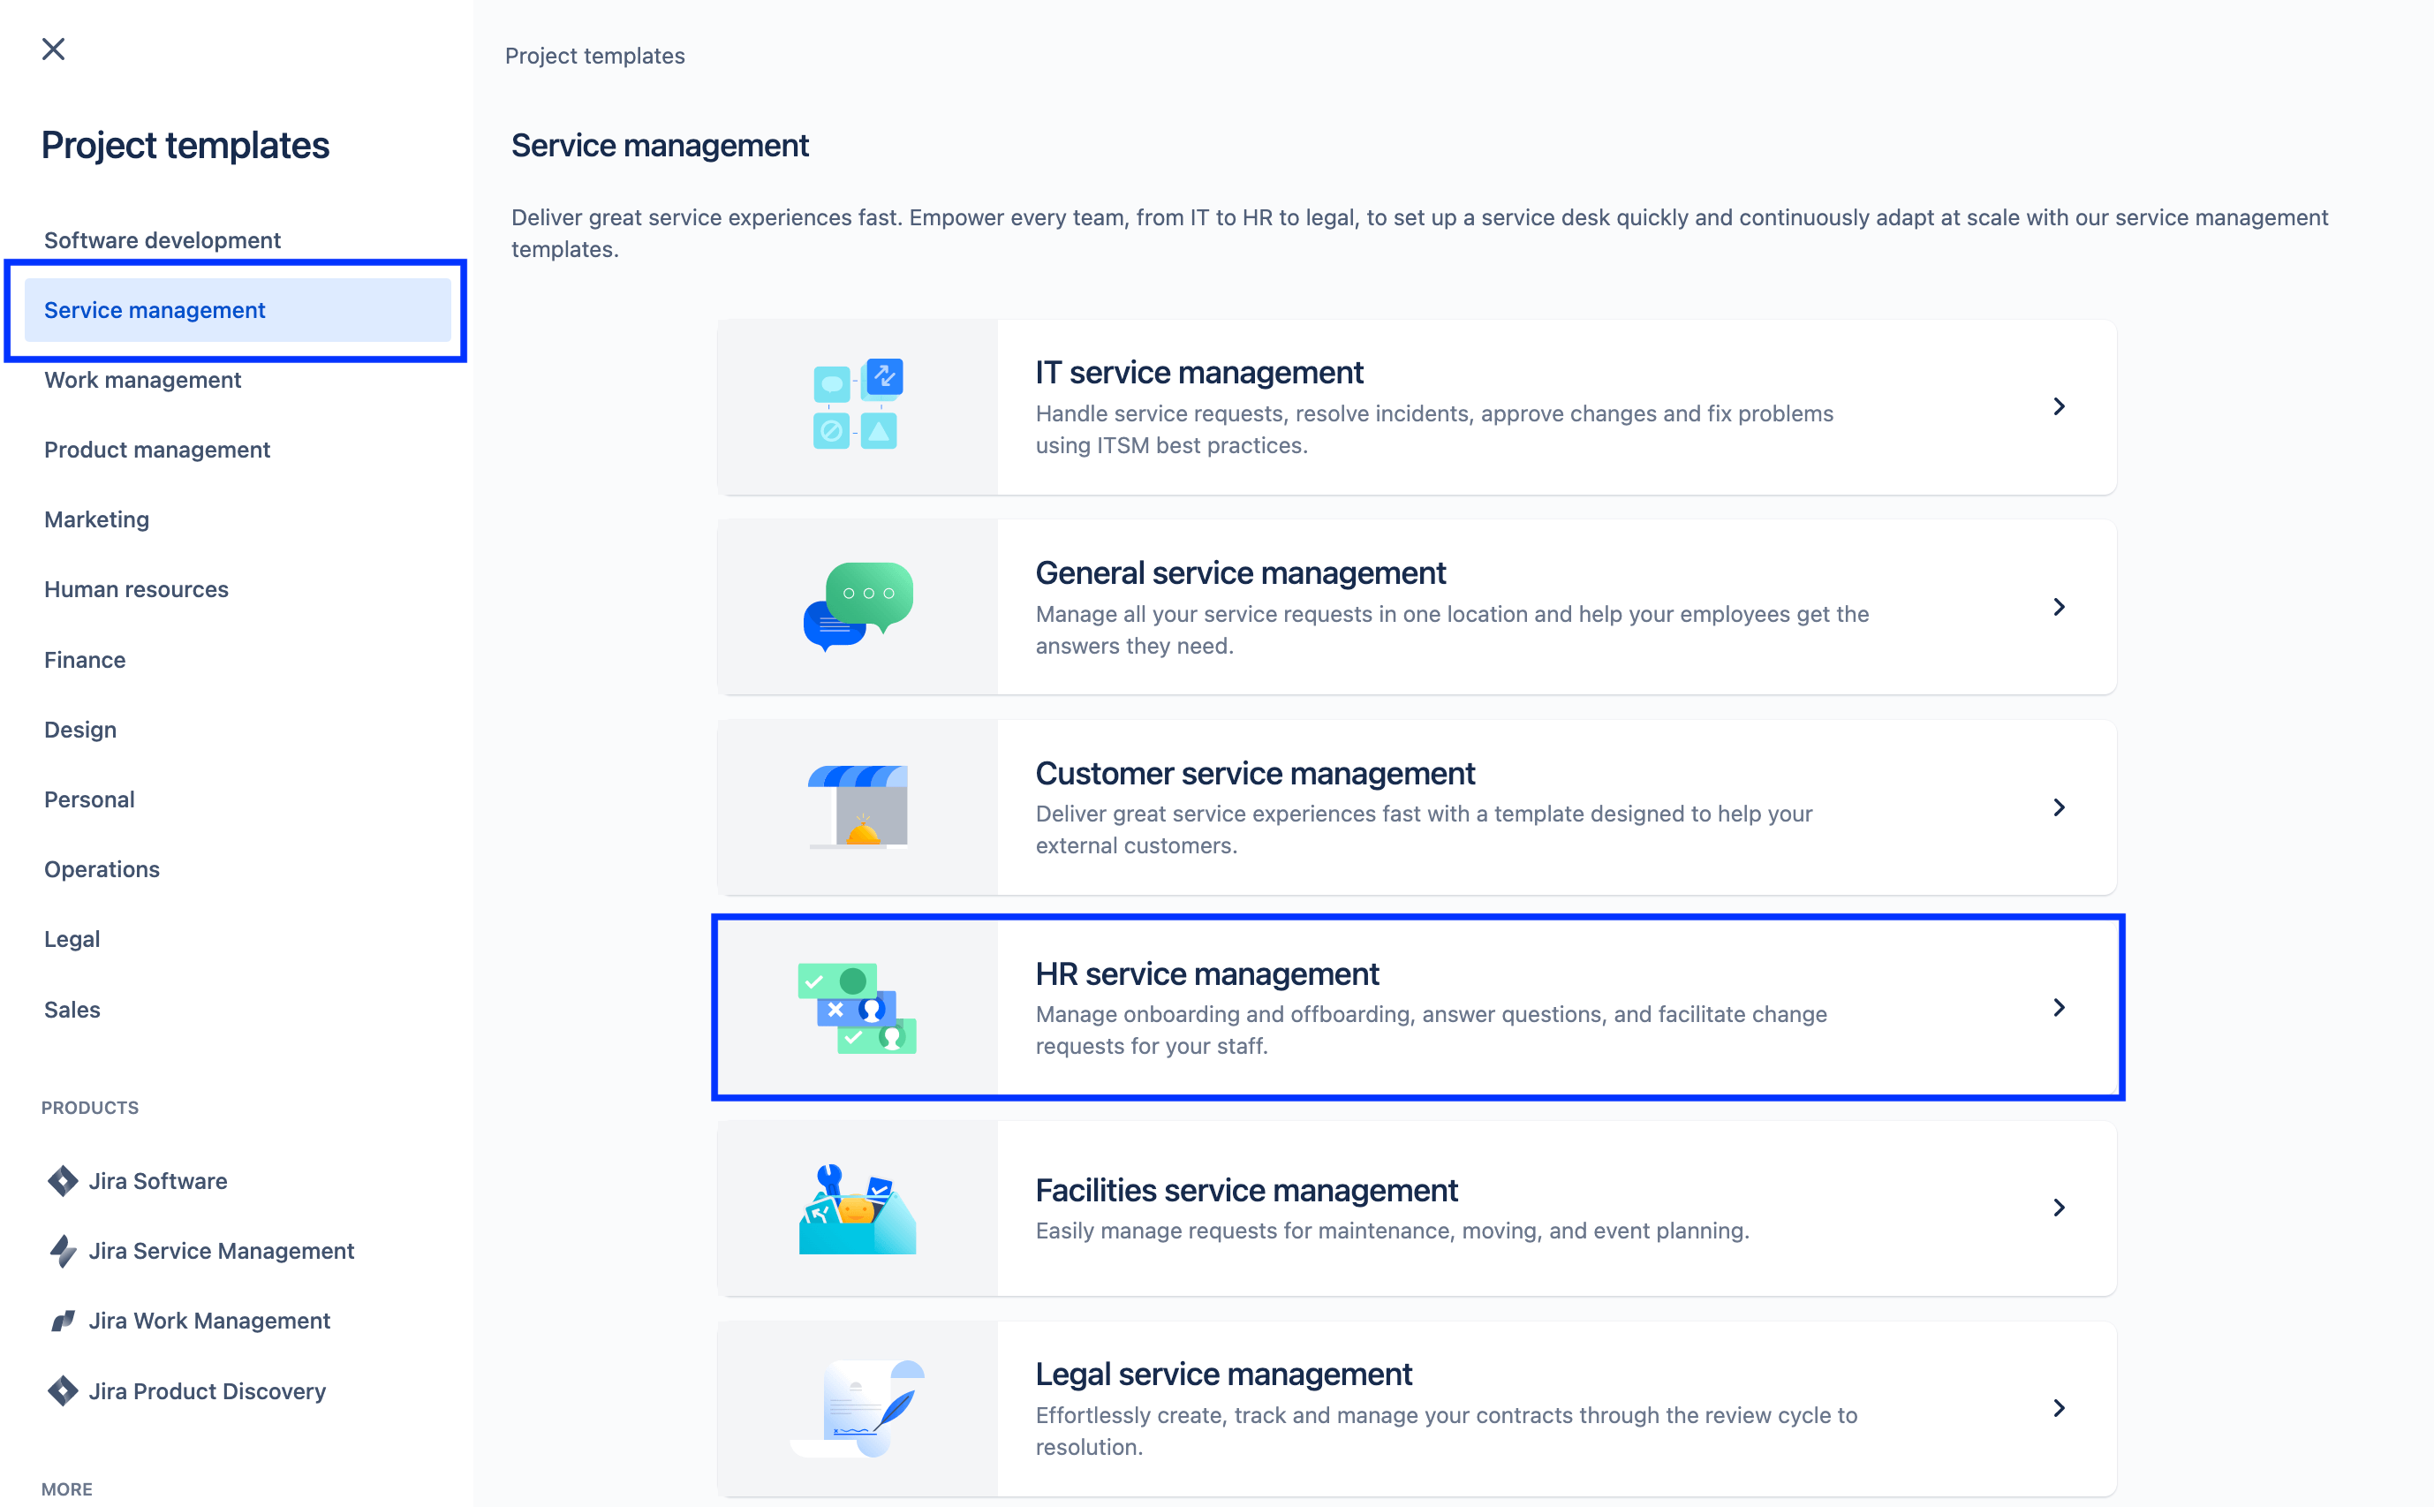
Task: Select the Finance template category
Action: [83, 659]
